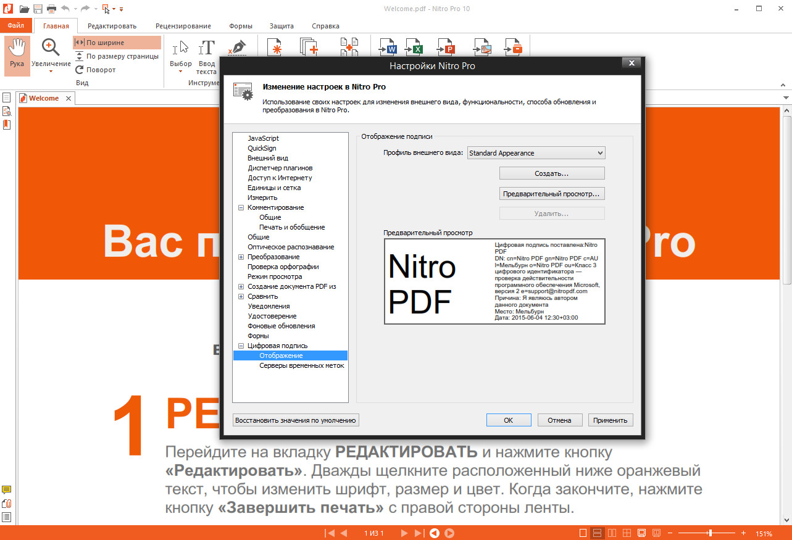This screenshot has width=792, height=540.
Task: Switch to single page view layout icon
Action: pos(583,533)
